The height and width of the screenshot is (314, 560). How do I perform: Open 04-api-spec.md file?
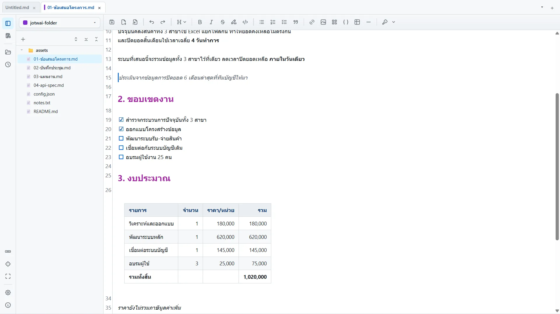60,85
